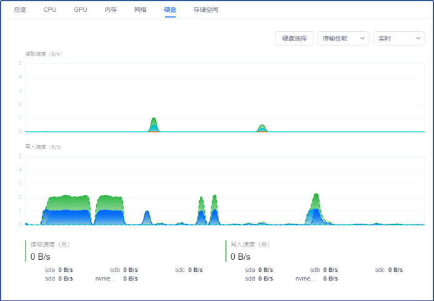Click the sda entry under read speed

coord(59,270)
